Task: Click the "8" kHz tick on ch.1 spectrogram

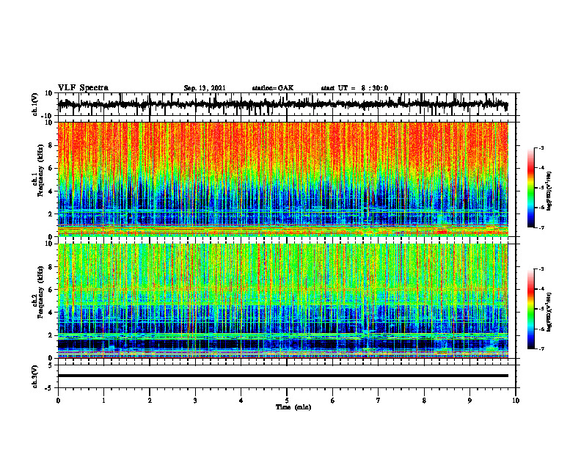Action: click(51, 145)
